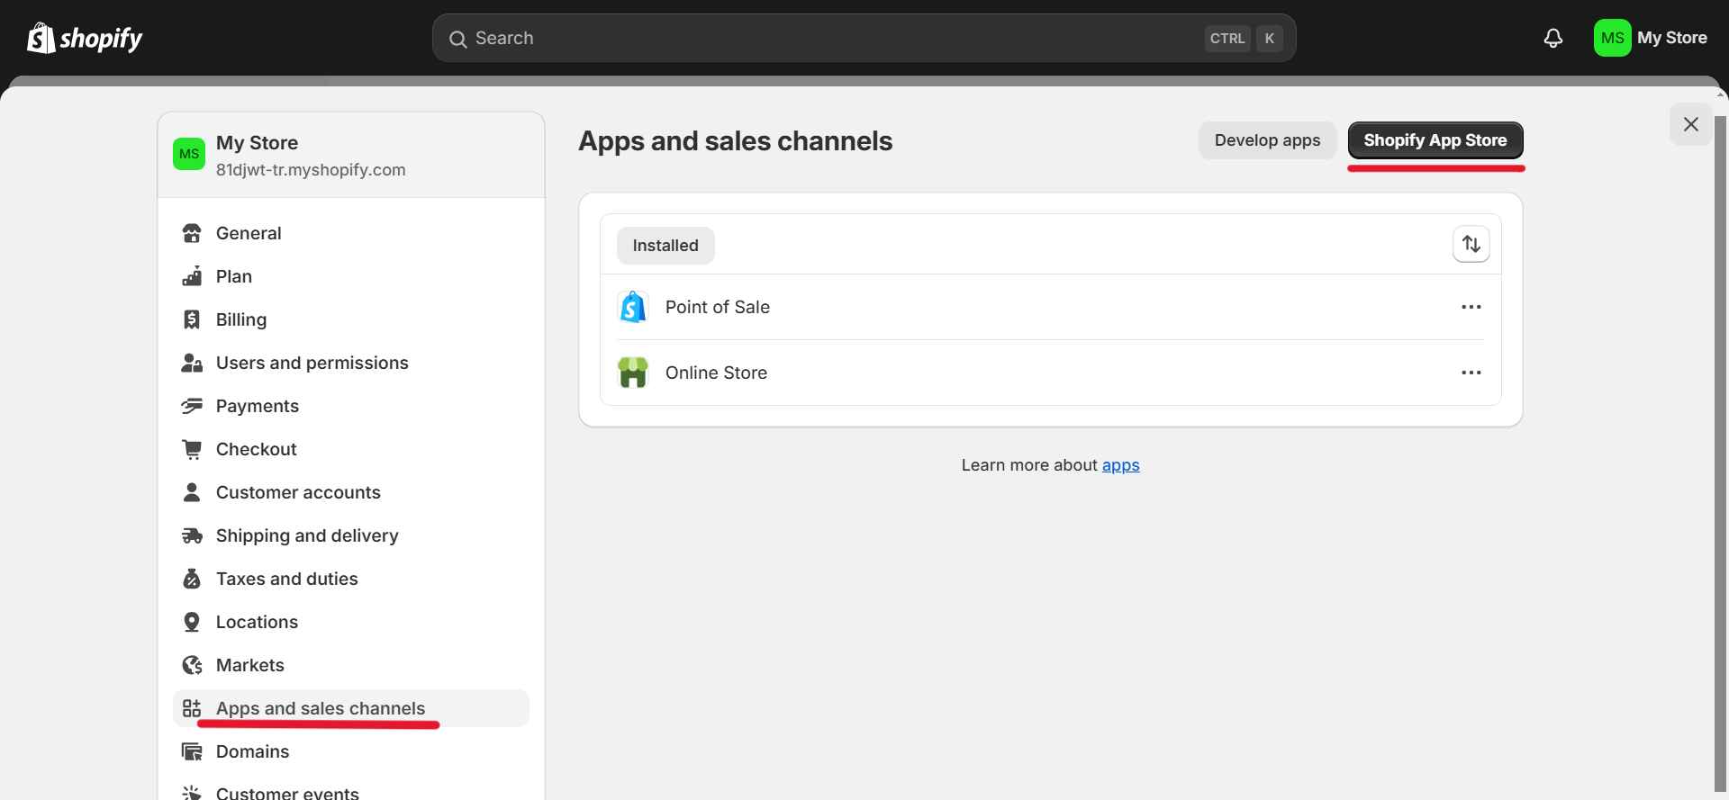Screen dimensions: 1729x800
Task: Open the My Store account menu
Action: click(1651, 38)
